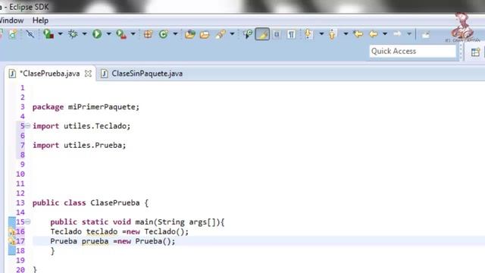The image size is (485, 273).
Task: Click the Previous Annotation up arrow icon
Action: (x=332, y=34)
